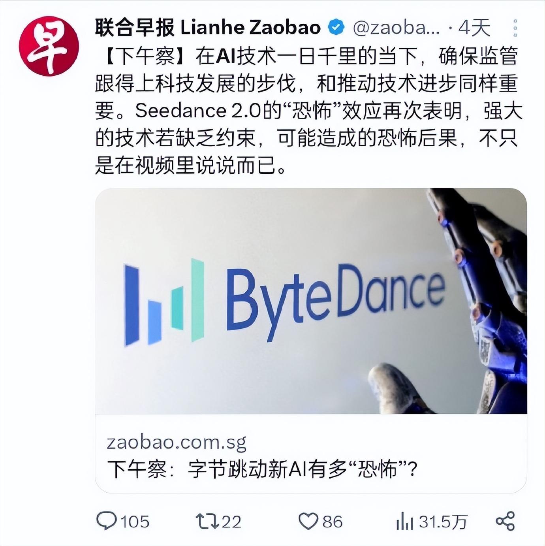545x546 pixels.
Task: Open the three-dot more options menu
Action: 515,28
